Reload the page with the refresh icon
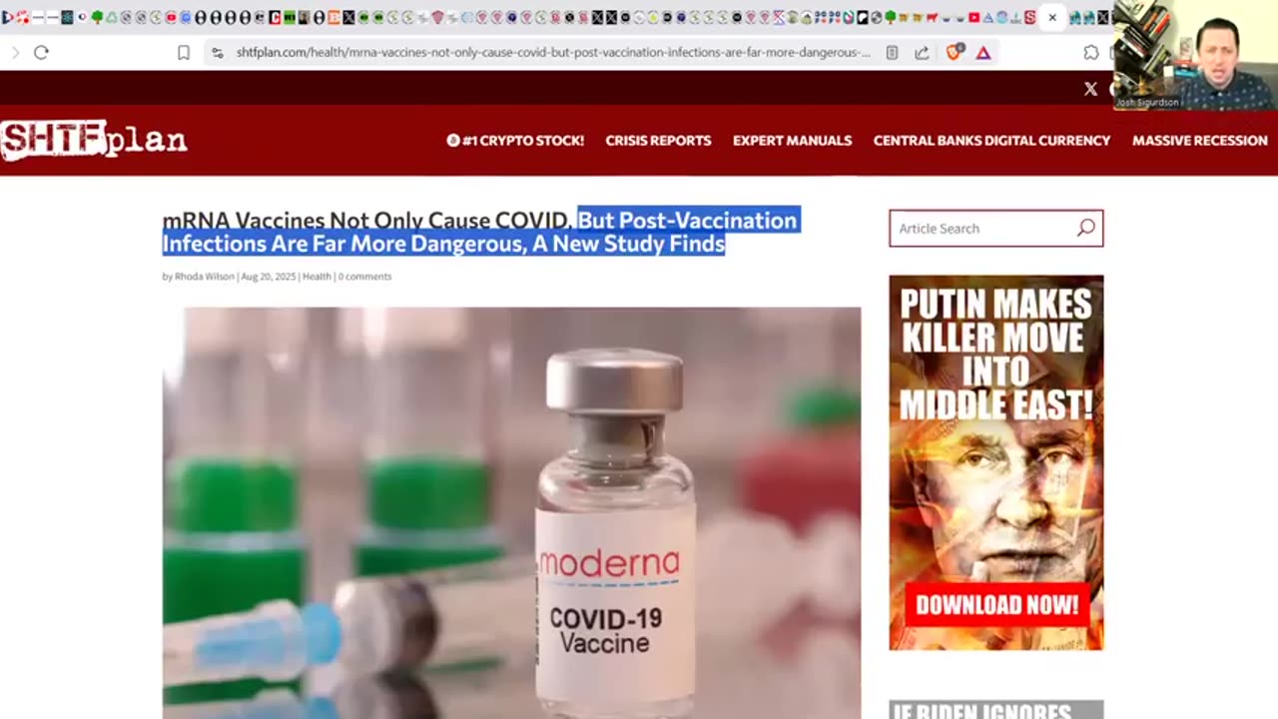The height and width of the screenshot is (719, 1278). pyautogui.click(x=41, y=53)
